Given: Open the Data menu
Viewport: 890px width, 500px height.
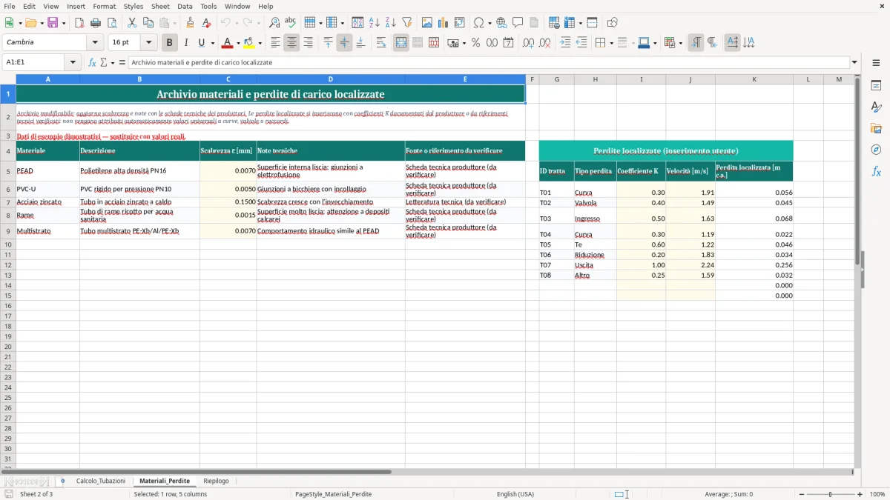Looking at the screenshot, I should 185,6.
